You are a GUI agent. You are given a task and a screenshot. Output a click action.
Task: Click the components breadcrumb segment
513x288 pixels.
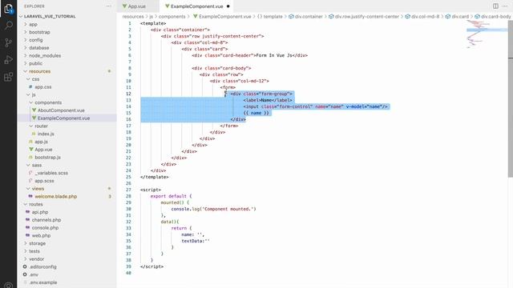(172, 17)
